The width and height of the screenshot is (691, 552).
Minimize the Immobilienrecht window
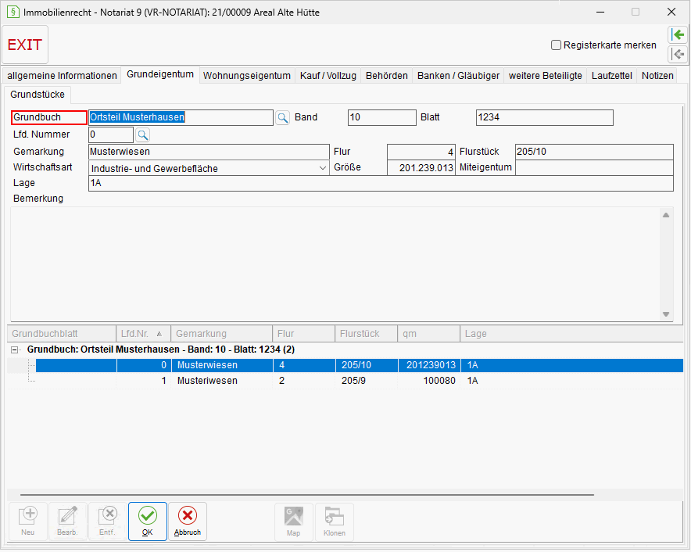coord(600,12)
